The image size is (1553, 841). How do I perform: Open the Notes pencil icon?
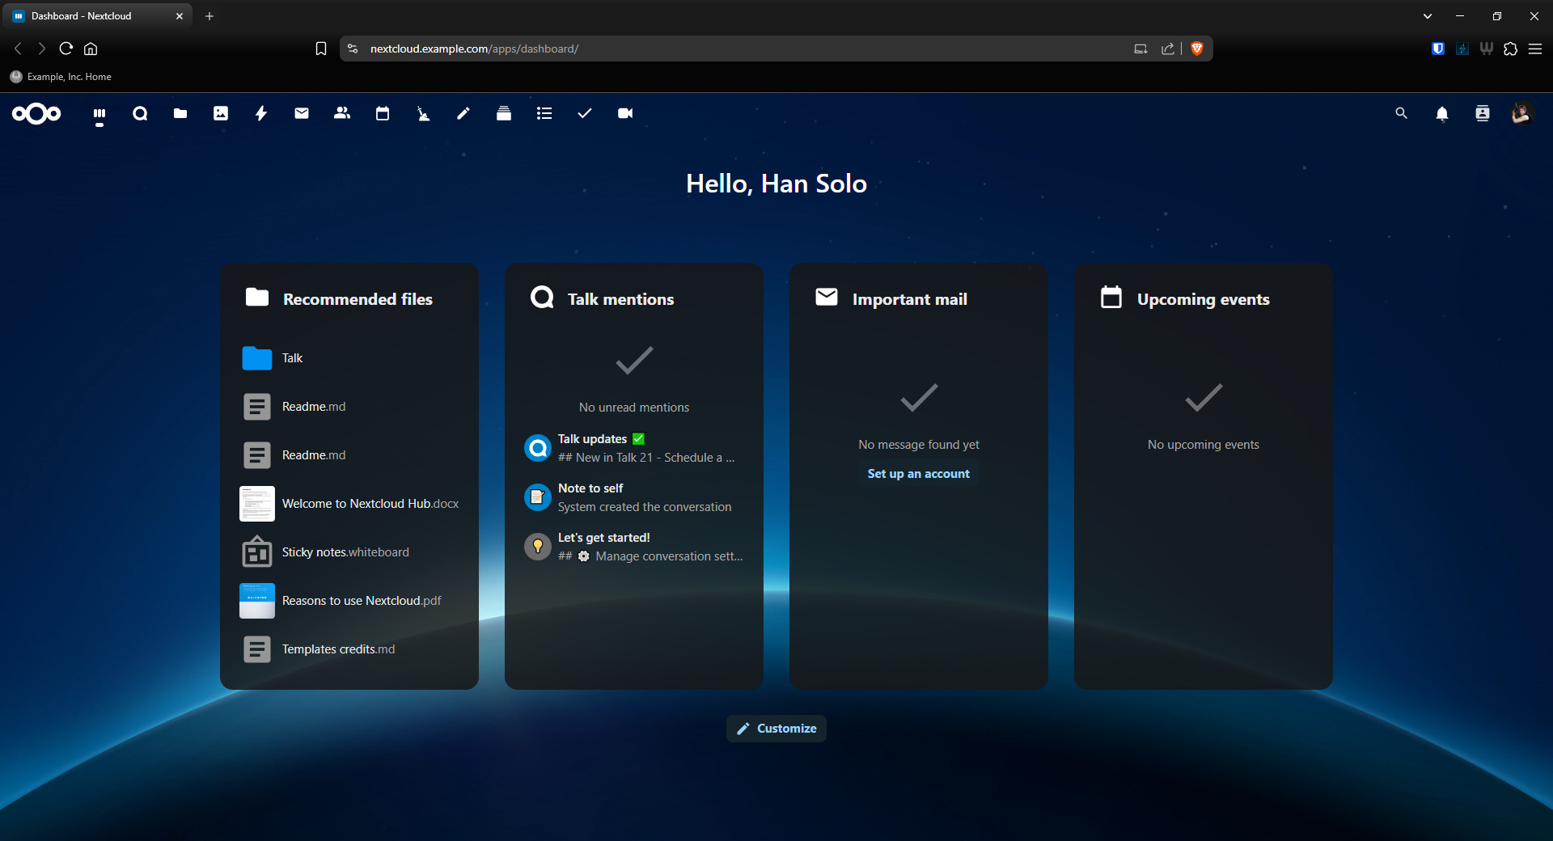point(463,114)
